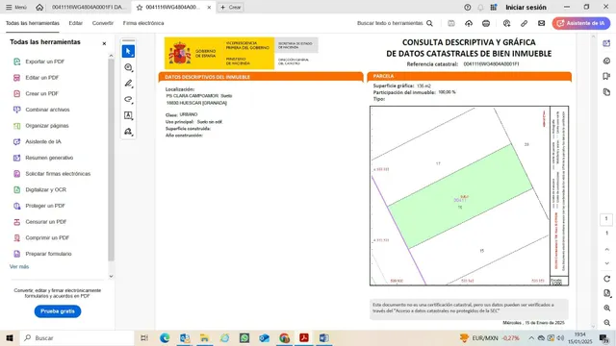Viewport: 616px width, 346px height.
Task: Select Solicitar firmas electrónicas tool
Action: 52,173
